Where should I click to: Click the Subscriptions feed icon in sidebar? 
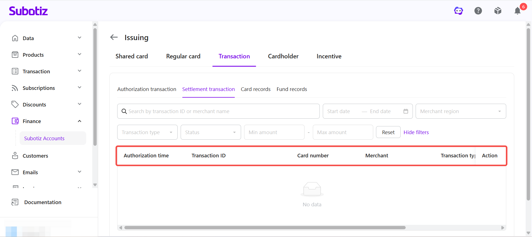15,88
